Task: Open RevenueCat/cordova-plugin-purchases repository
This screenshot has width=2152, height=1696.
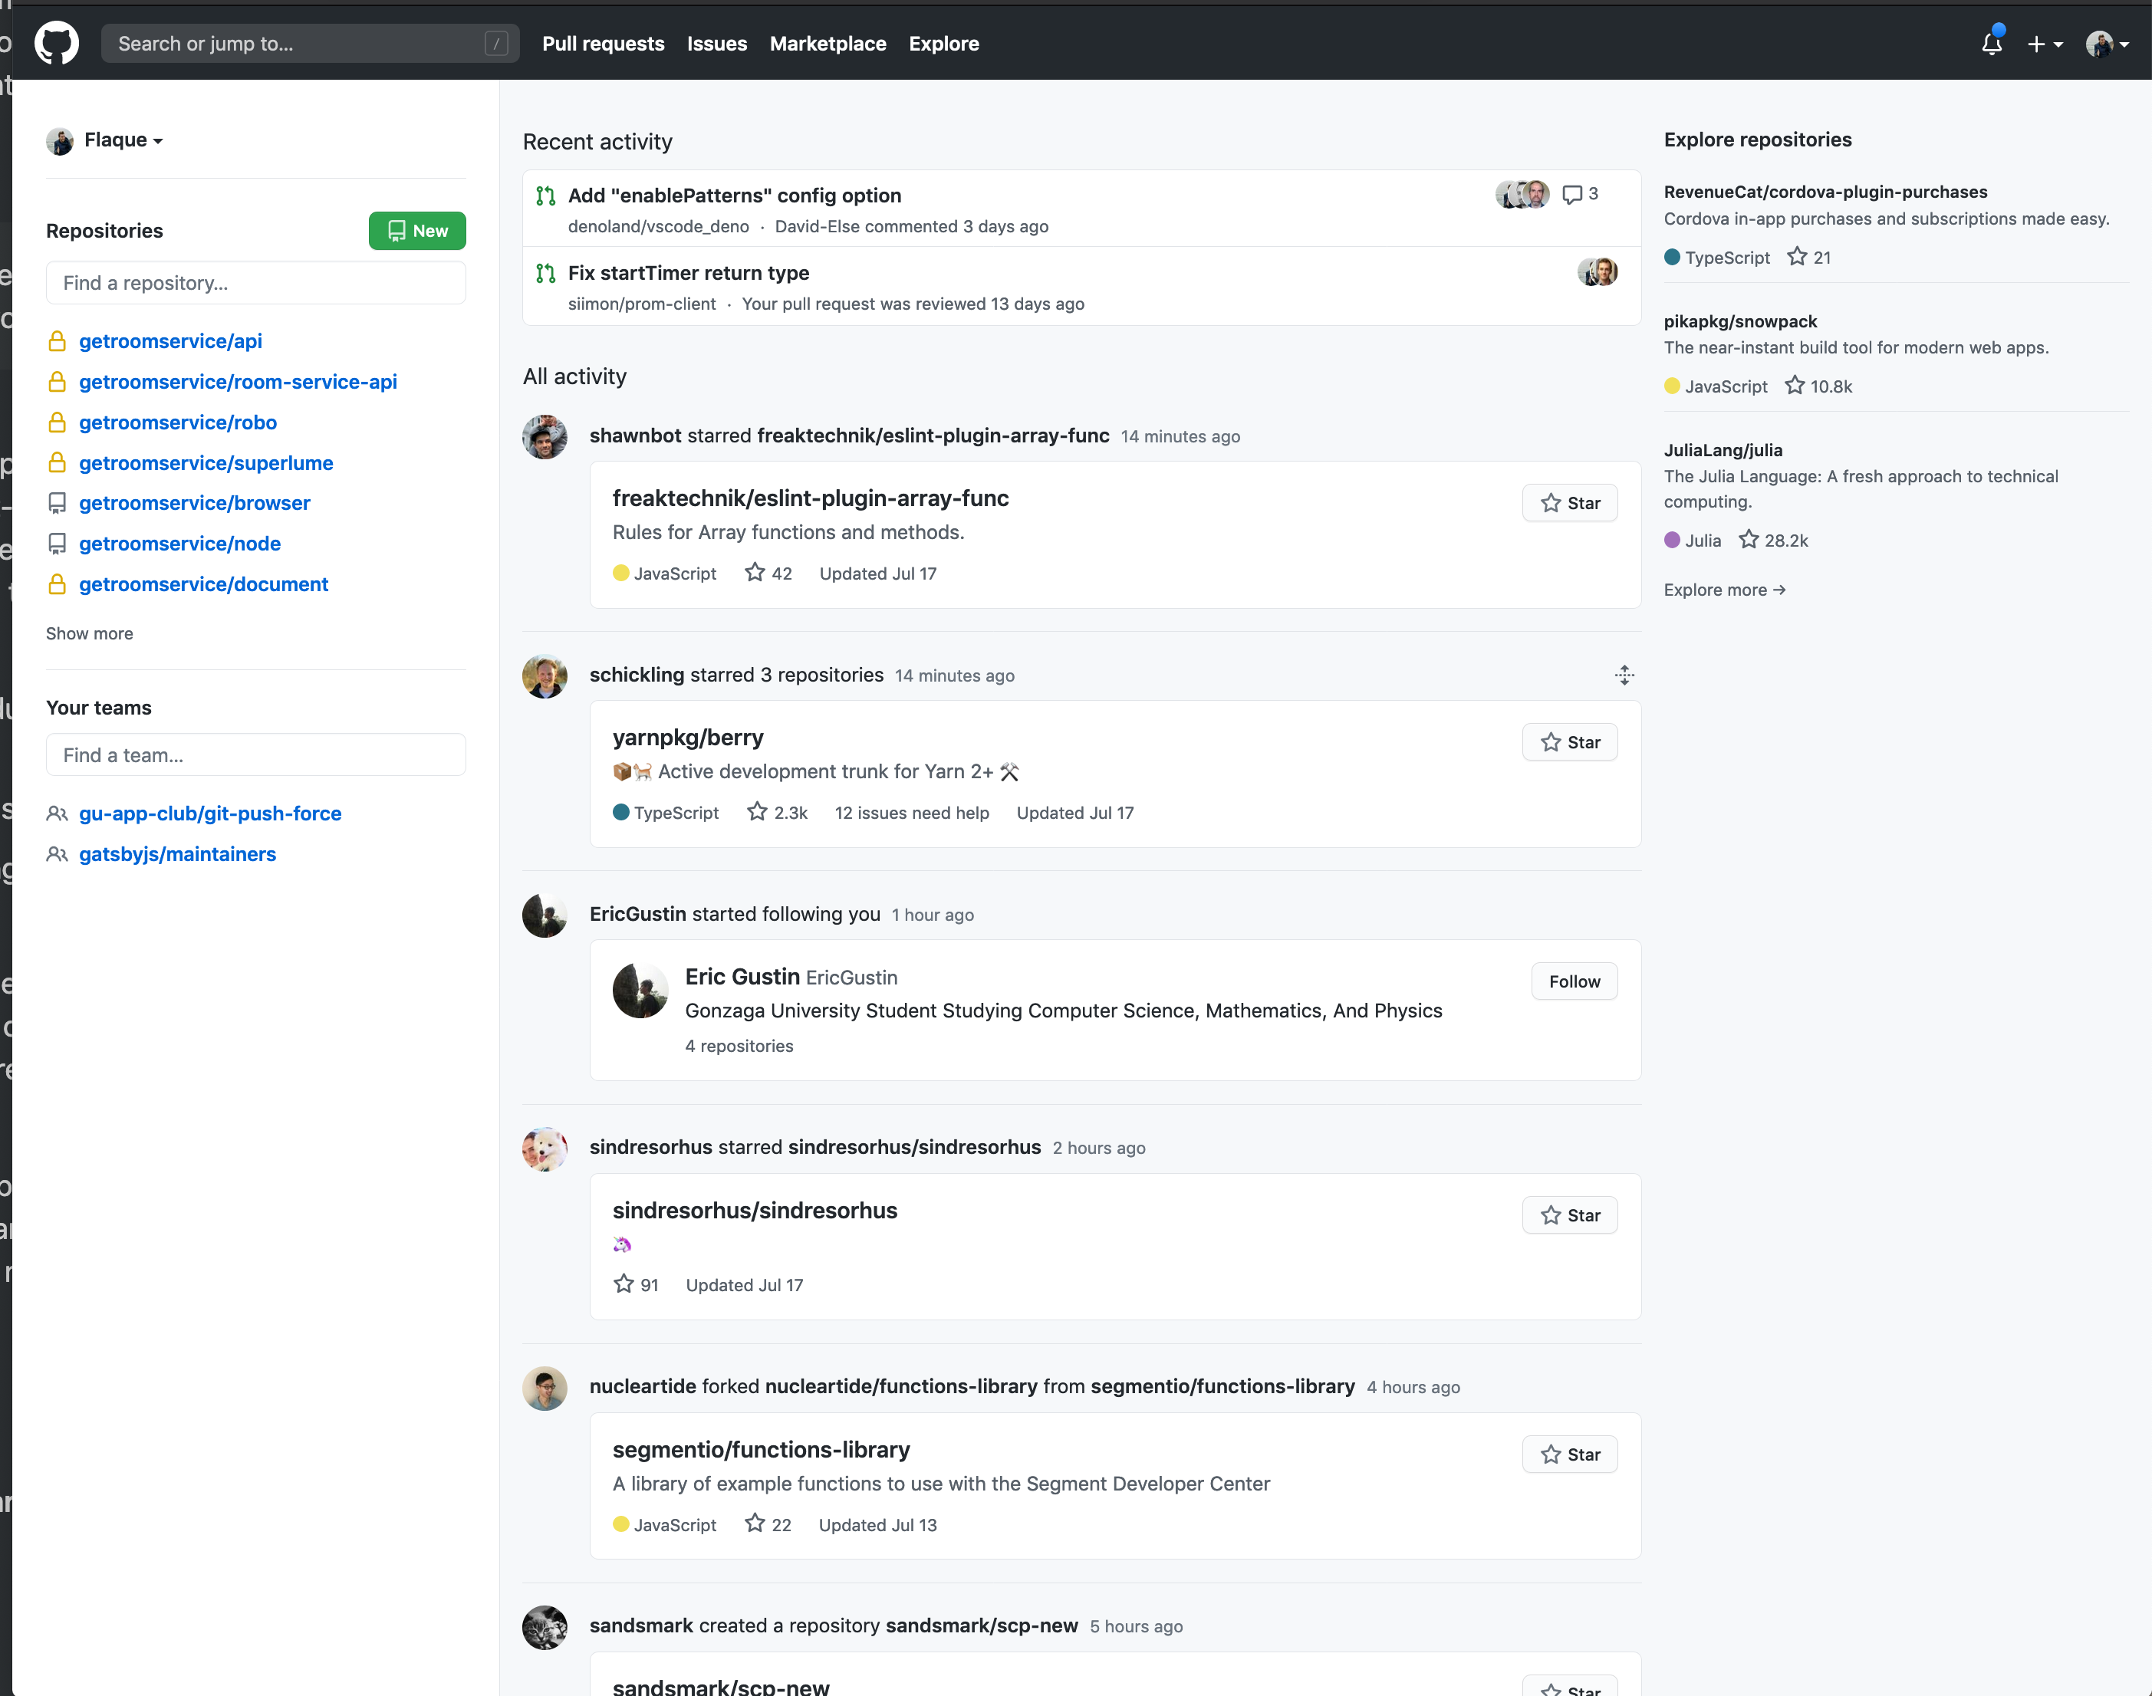Action: click(1825, 192)
